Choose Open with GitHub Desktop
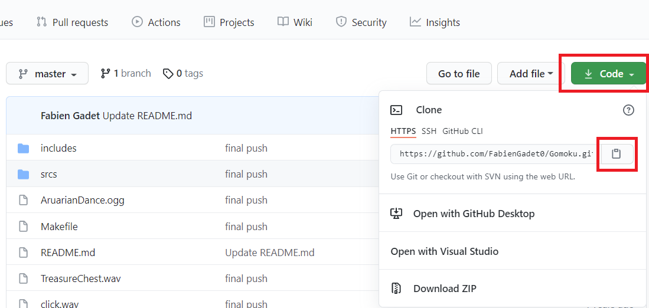Viewport: 649px width, 308px height. point(514,214)
